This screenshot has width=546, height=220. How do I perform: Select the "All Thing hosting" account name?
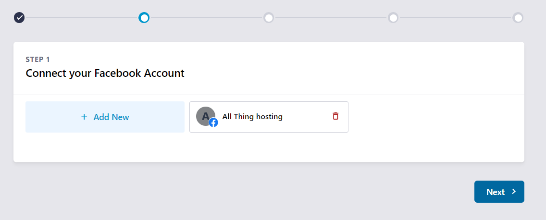click(x=252, y=117)
